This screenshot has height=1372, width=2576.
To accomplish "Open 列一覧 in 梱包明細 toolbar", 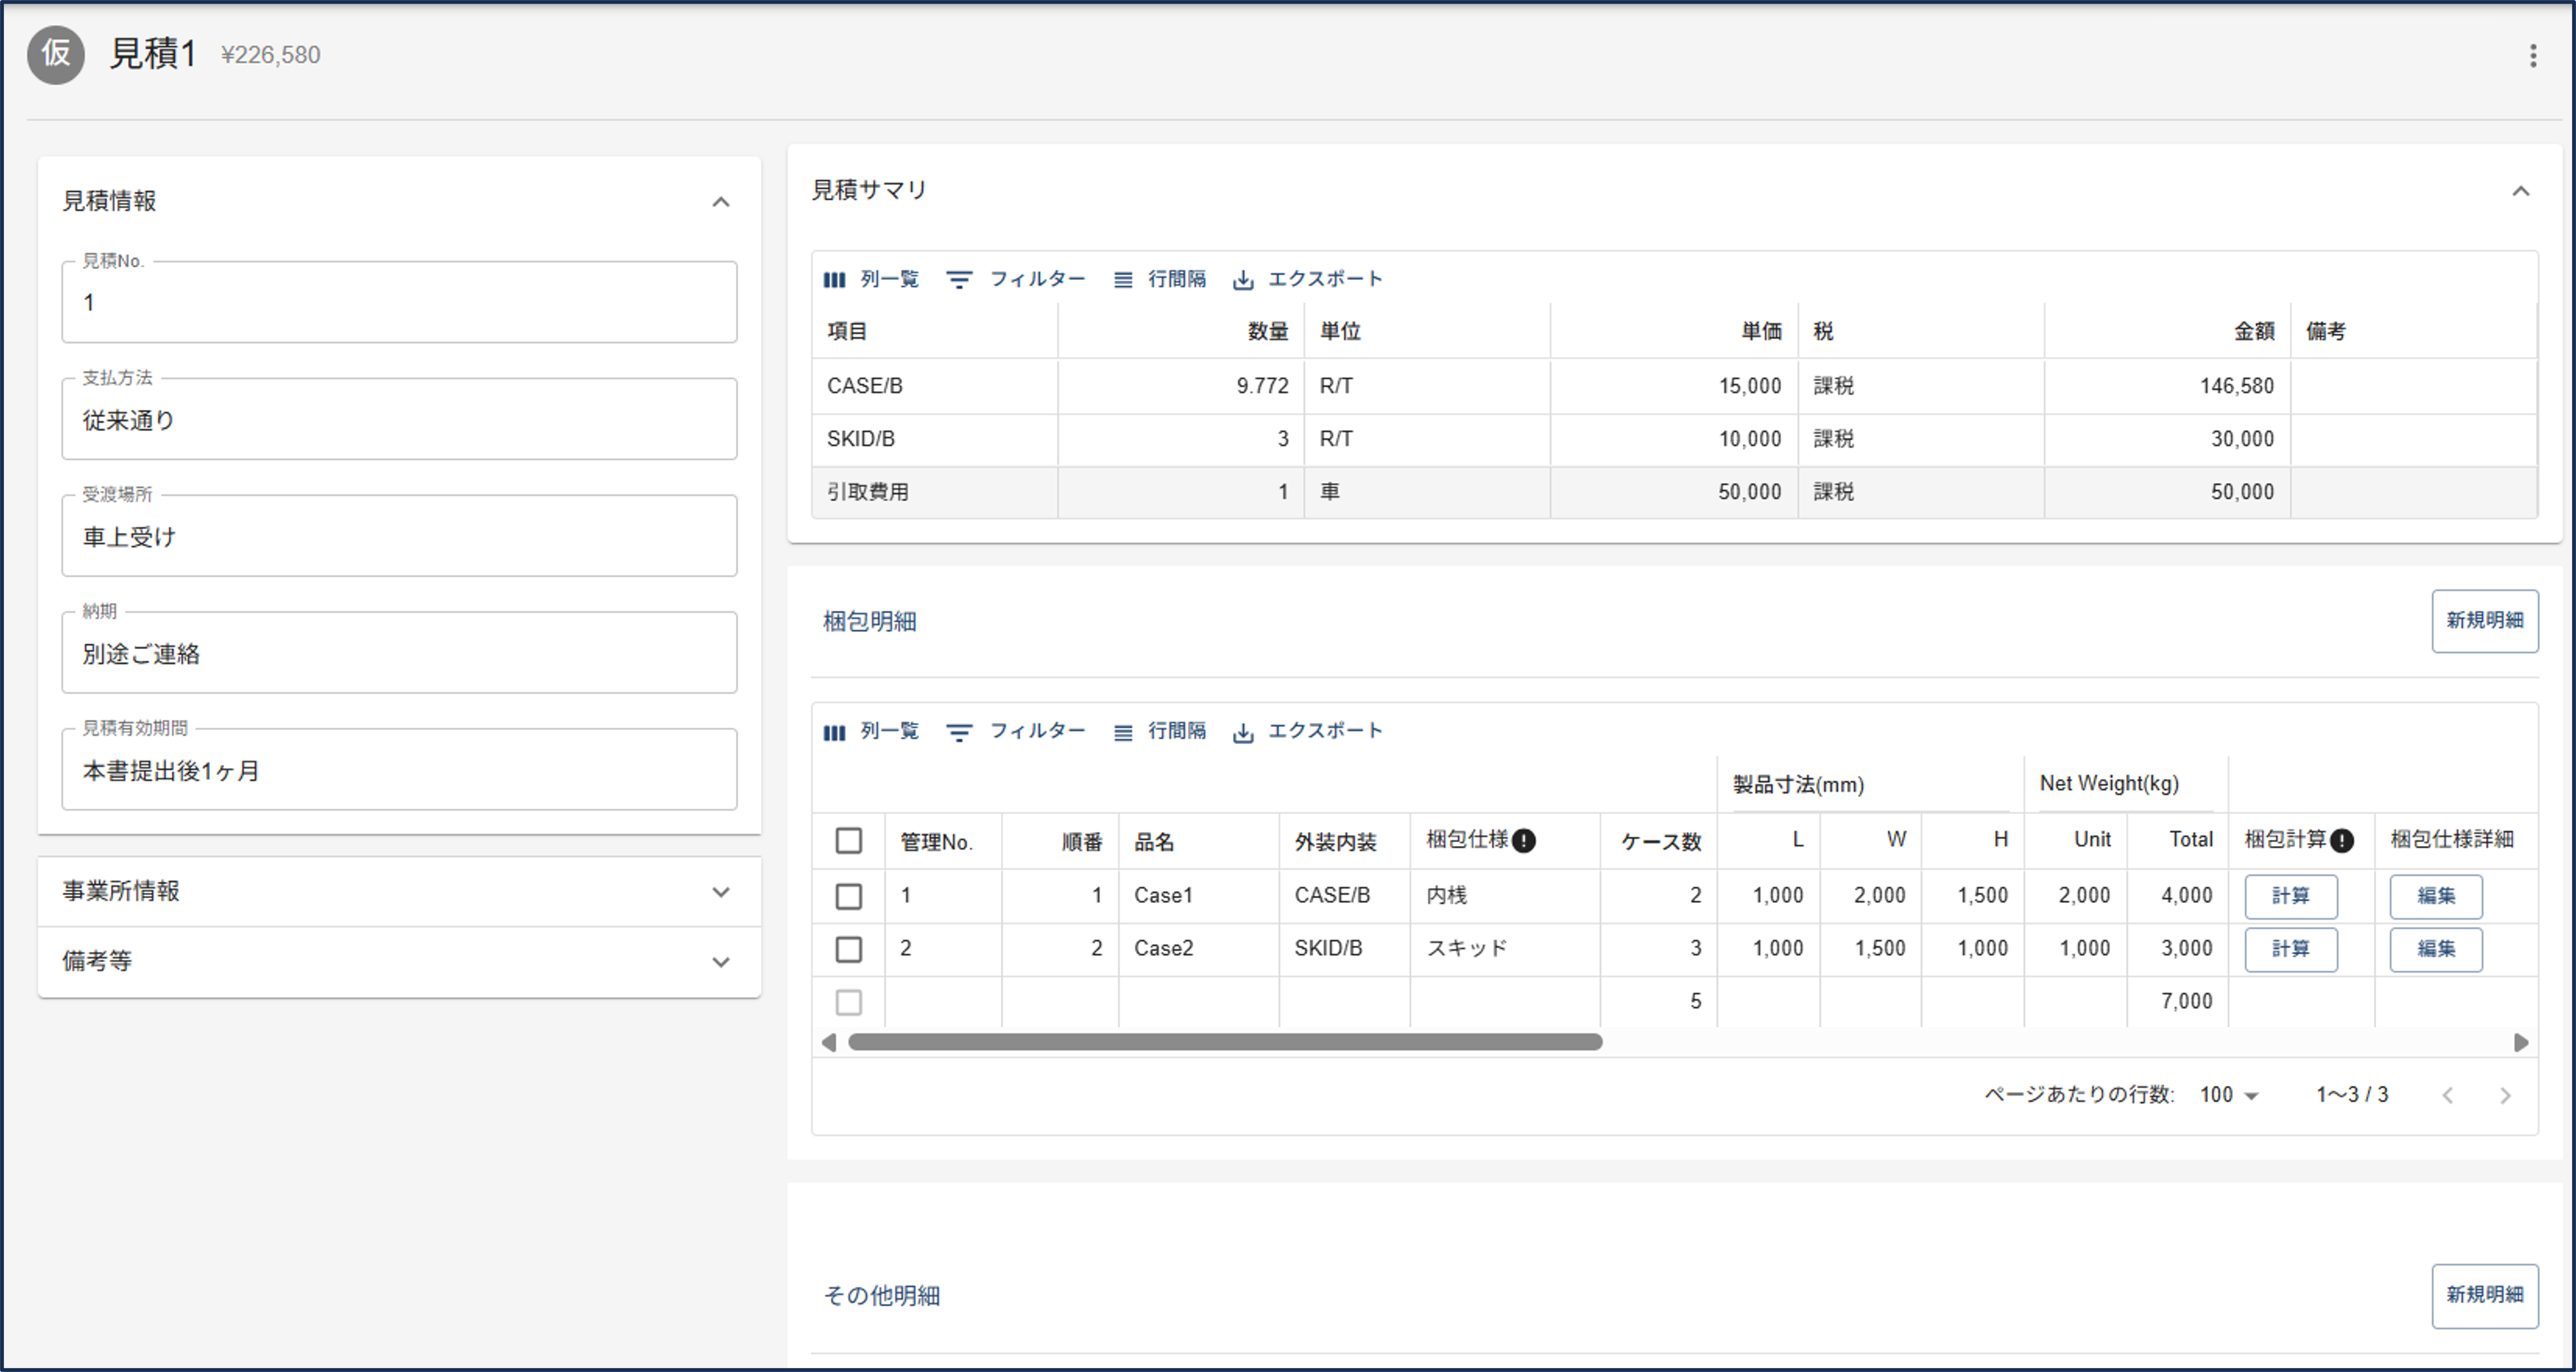I will click(870, 731).
